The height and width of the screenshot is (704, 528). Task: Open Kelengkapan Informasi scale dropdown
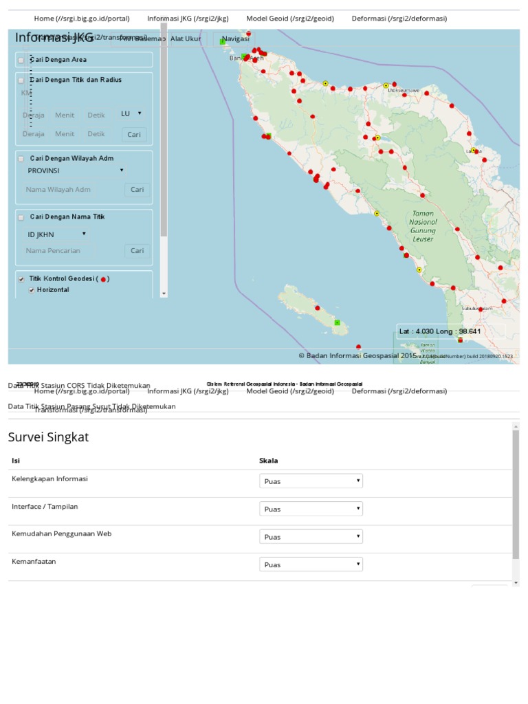coord(311,481)
